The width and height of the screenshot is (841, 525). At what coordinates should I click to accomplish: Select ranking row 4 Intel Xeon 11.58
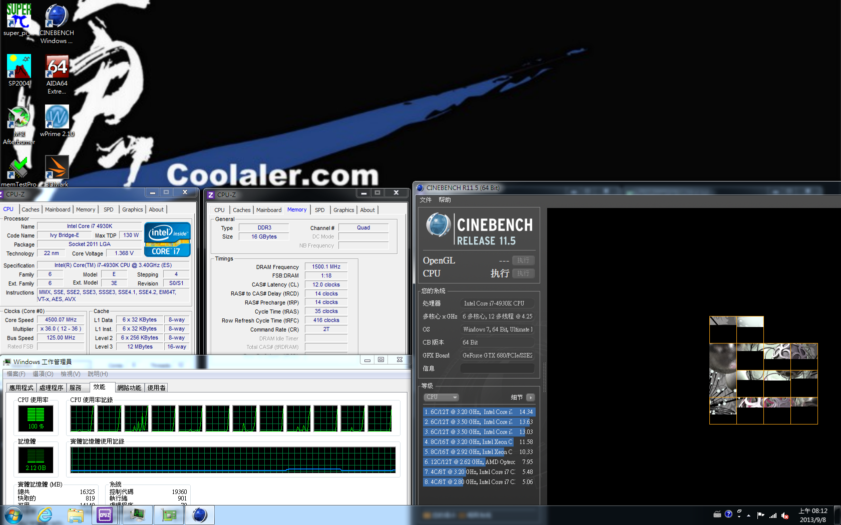click(x=479, y=442)
